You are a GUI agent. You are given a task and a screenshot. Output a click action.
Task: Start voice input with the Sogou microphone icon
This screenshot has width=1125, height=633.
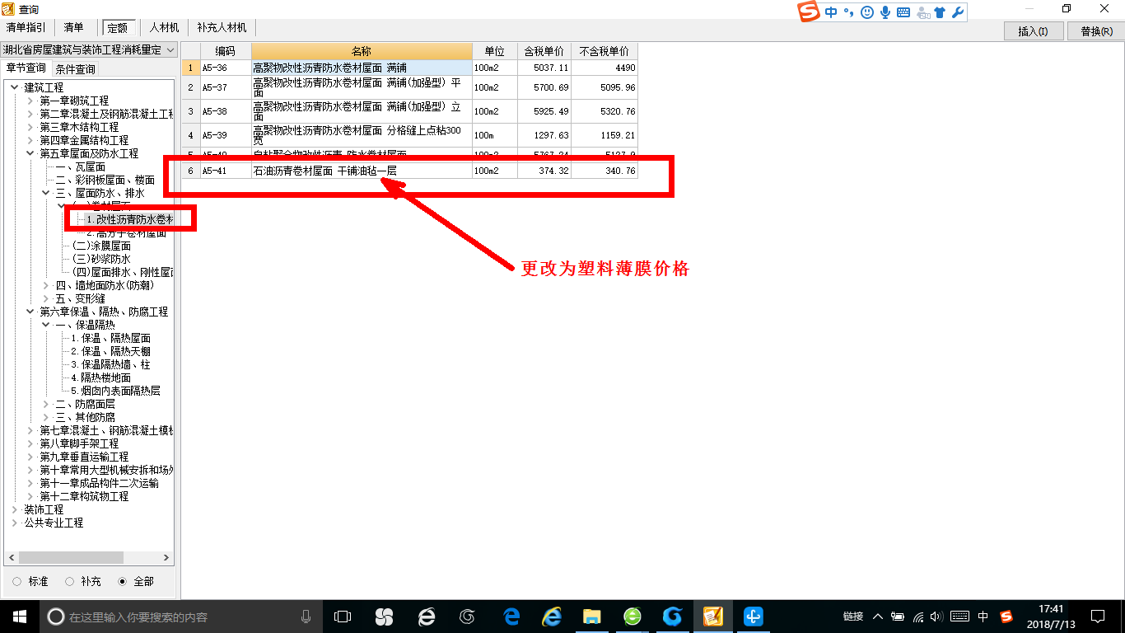[885, 12]
